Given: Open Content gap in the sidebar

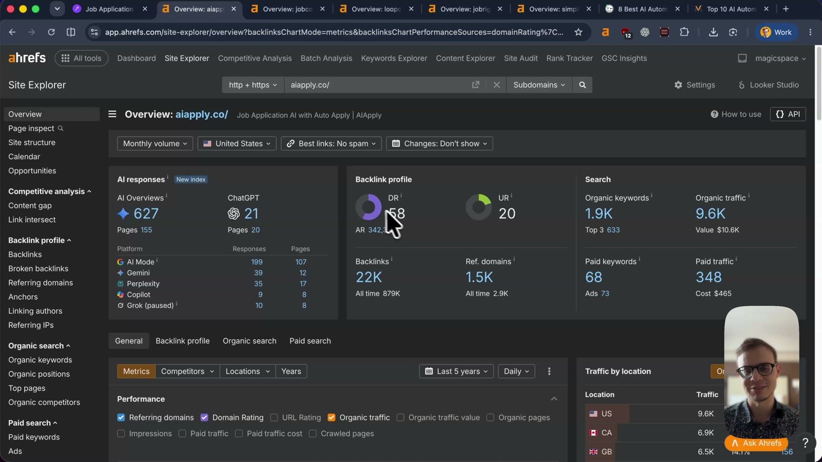Looking at the screenshot, I should point(30,205).
